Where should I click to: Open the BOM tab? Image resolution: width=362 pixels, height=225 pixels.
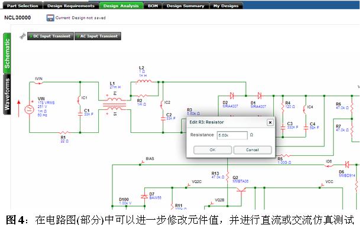[x=153, y=5]
